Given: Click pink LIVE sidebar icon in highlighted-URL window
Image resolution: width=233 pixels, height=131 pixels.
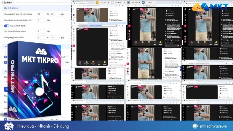Looking at the screenshot, I should 74,46.
